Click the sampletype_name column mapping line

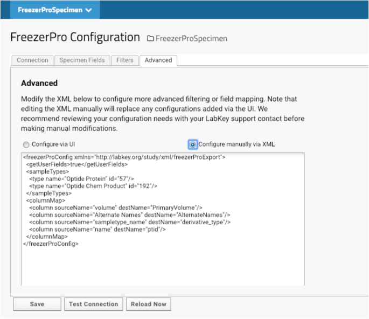point(130,222)
